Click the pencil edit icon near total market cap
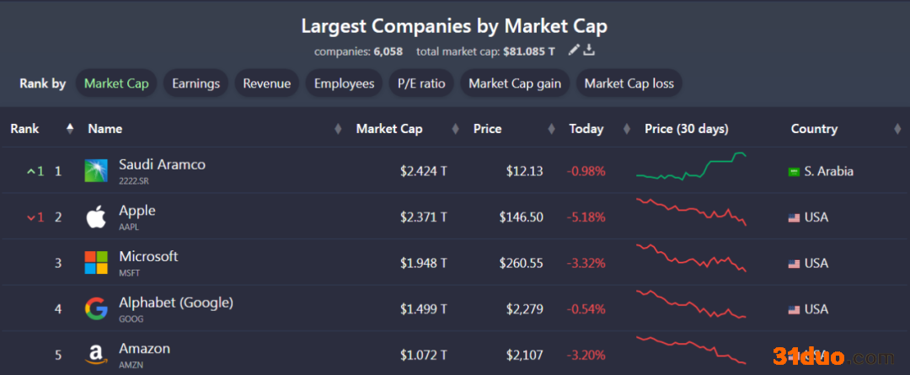The height and width of the screenshot is (375, 910). [574, 51]
